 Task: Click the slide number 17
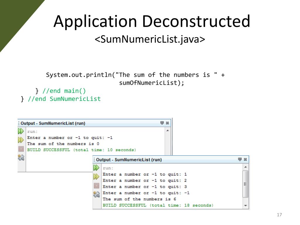pos(279,215)
